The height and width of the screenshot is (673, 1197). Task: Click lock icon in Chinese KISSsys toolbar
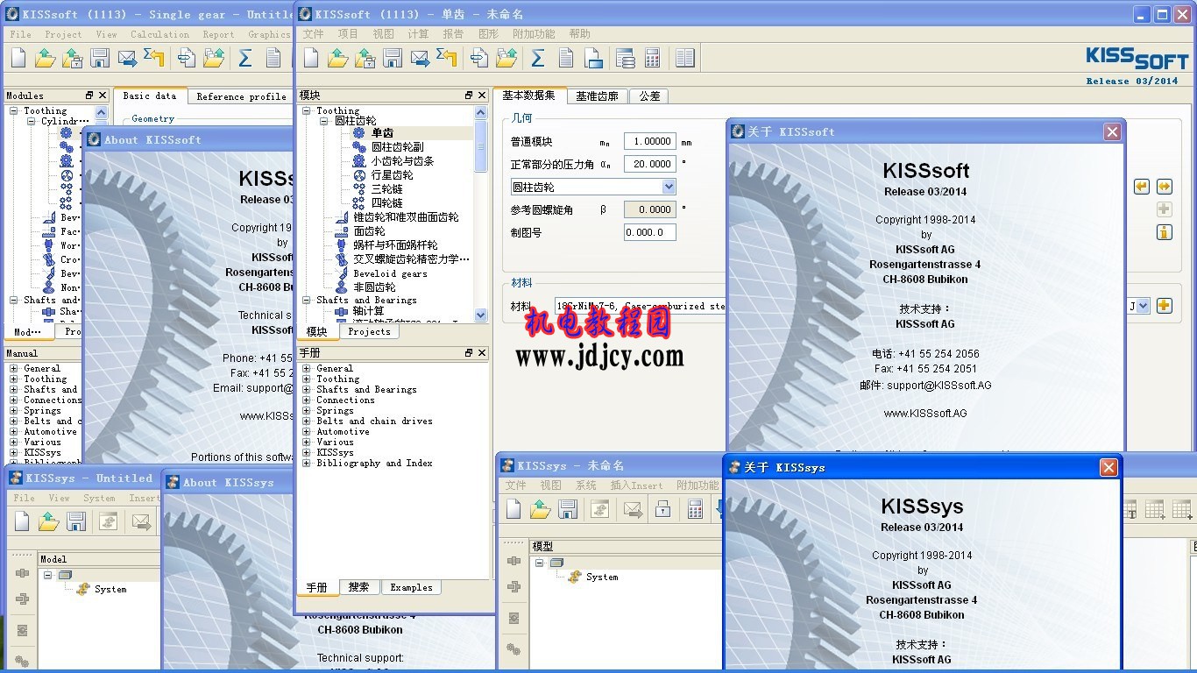[x=663, y=509]
